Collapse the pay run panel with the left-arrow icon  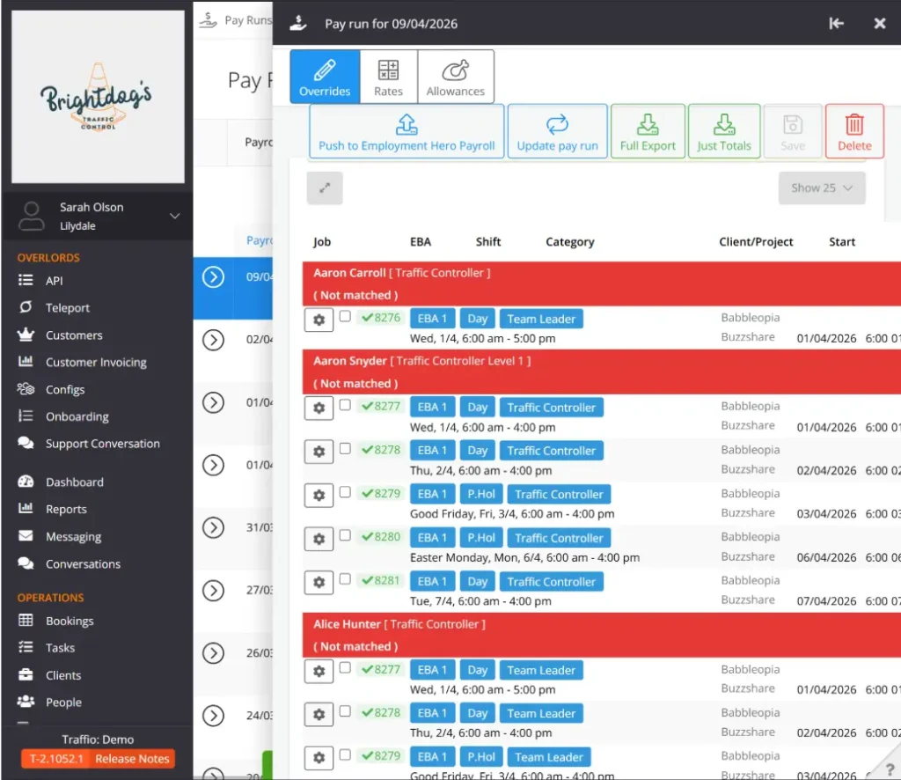click(836, 24)
